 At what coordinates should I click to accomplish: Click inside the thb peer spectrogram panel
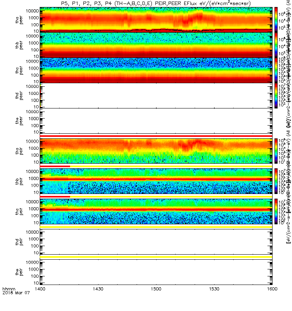(x=156, y=45)
